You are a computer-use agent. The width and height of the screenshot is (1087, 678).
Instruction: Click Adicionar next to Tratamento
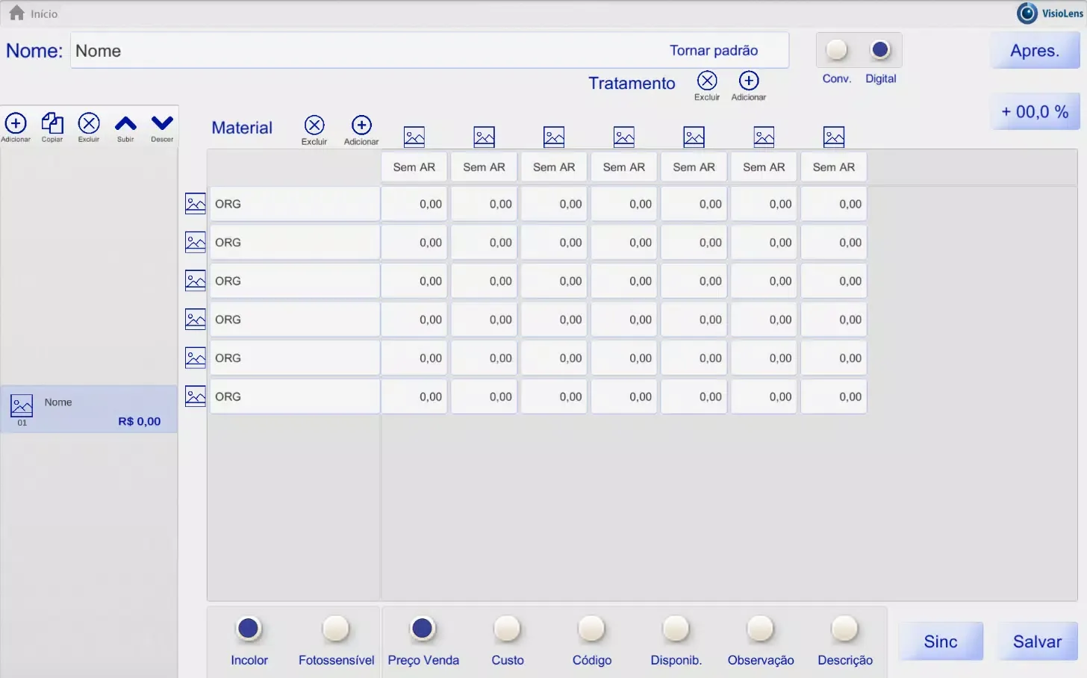pyautogui.click(x=747, y=80)
